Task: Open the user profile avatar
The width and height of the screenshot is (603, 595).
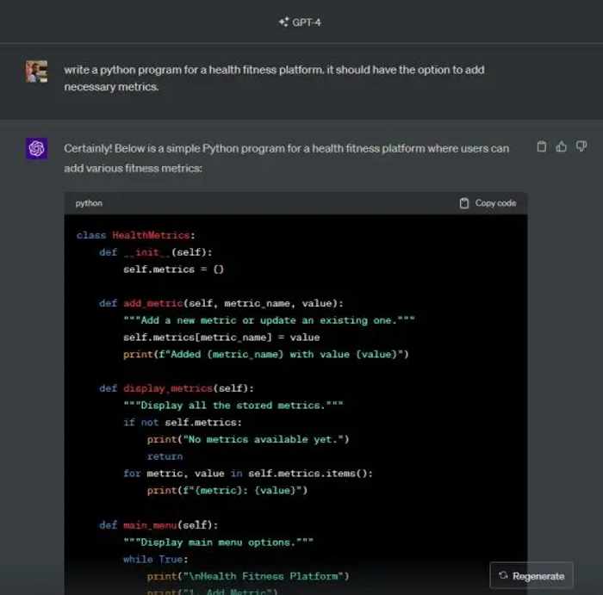Action: [36, 71]
